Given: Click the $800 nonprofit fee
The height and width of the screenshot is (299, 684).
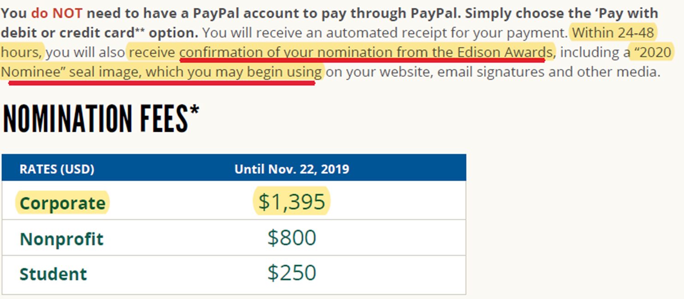Looking at the screenshot, I should point(291,238).
